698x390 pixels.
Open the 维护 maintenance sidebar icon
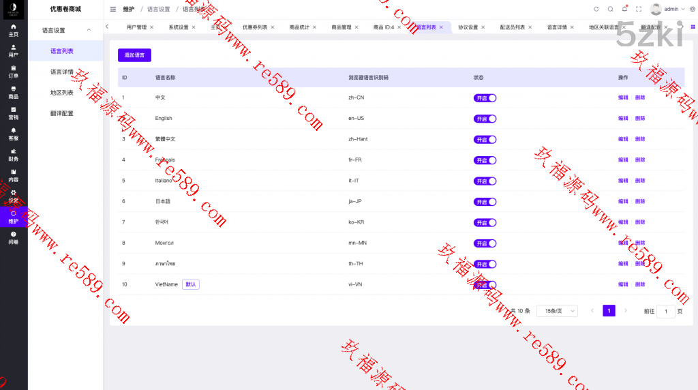pyautogui.click(x=14, y=217)
